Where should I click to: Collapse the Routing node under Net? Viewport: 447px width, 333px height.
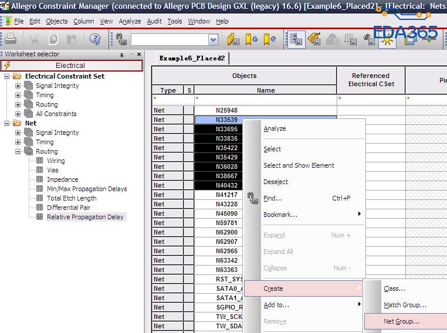point(18,151)
